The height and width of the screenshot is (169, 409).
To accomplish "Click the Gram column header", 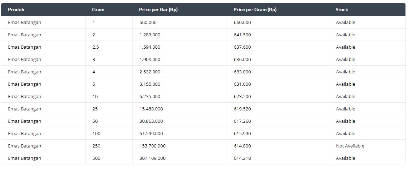I will click(x=98, y=10).
